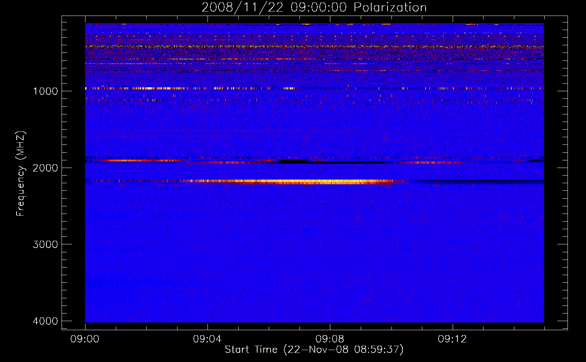Click the 09:12 time tick label

(x=452, y=339)
